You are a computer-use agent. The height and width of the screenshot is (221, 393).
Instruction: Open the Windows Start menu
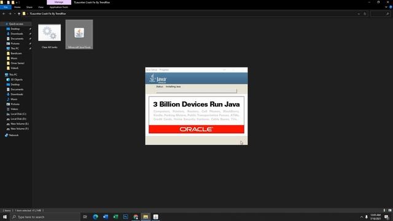[x=5, y=217]
